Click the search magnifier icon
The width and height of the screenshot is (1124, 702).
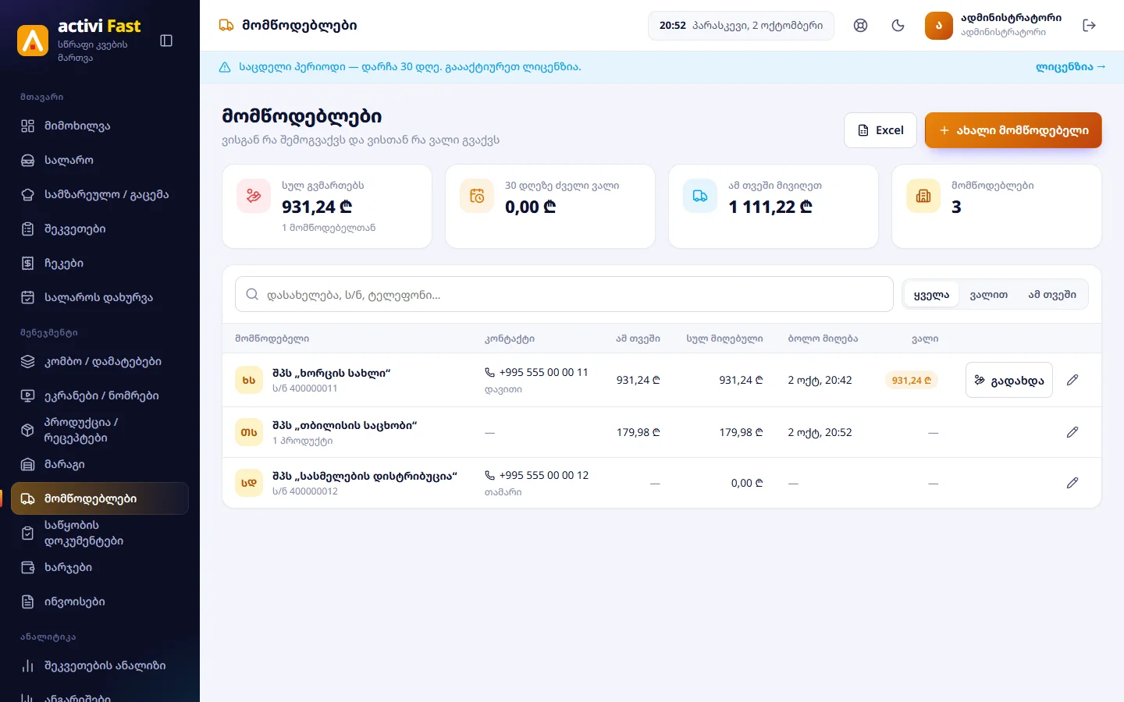click(x=252, y=294)
